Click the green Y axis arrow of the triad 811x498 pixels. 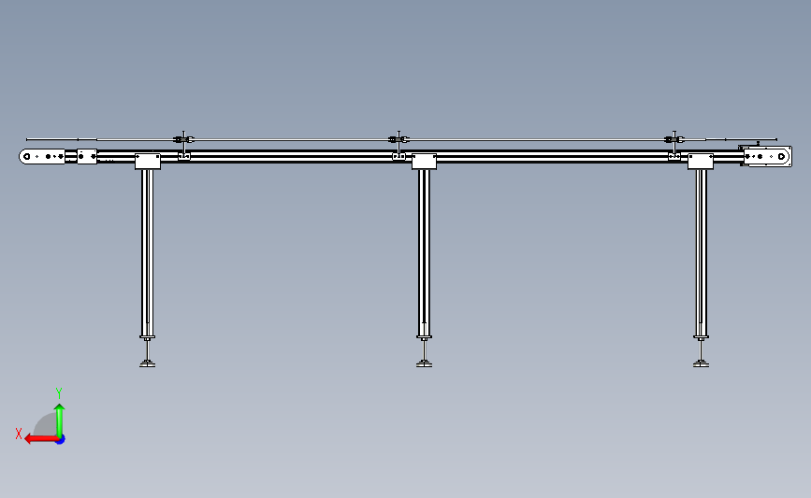(x=60, y=420)
